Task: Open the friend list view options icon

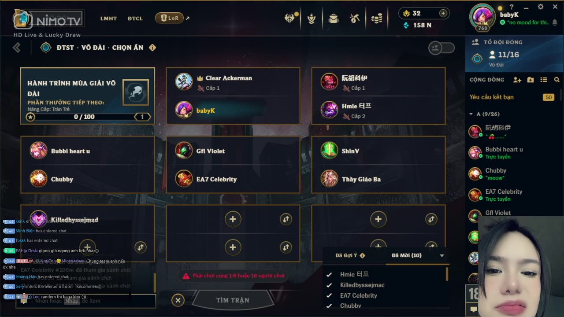Action: click(x=544, y=80)
